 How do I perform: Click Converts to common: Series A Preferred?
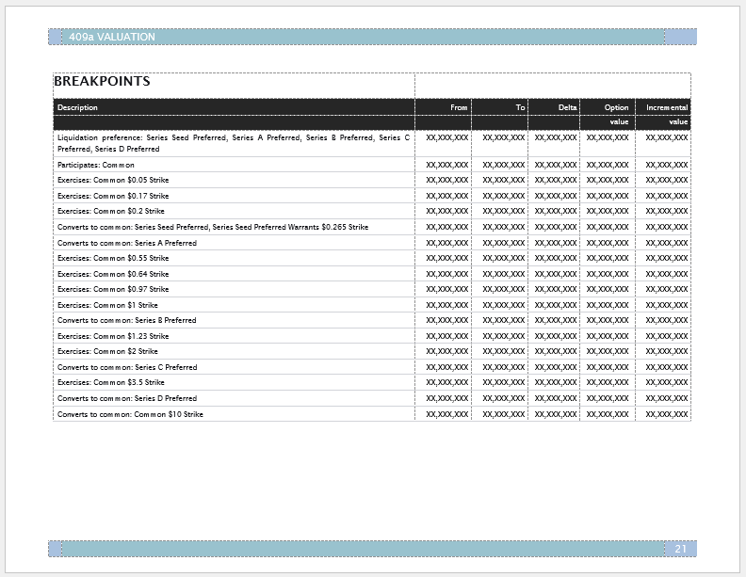[x=127, y=243]
